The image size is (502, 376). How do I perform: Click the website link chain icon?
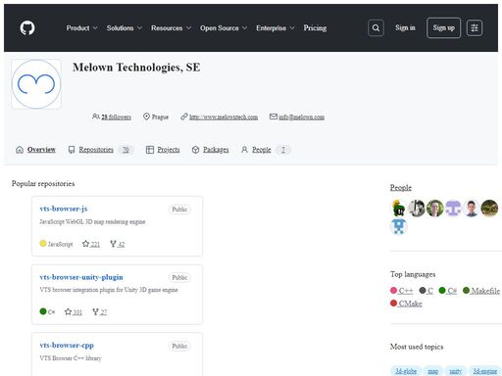(x=184, y=117)
